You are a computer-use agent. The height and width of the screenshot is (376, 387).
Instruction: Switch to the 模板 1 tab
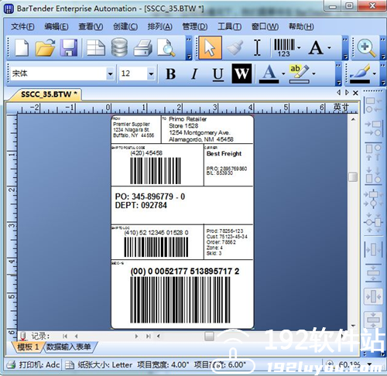click(x=27, y=347)
